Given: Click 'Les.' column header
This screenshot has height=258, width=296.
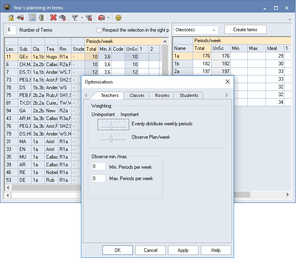Looking at the screenshot, I should 11,49.
